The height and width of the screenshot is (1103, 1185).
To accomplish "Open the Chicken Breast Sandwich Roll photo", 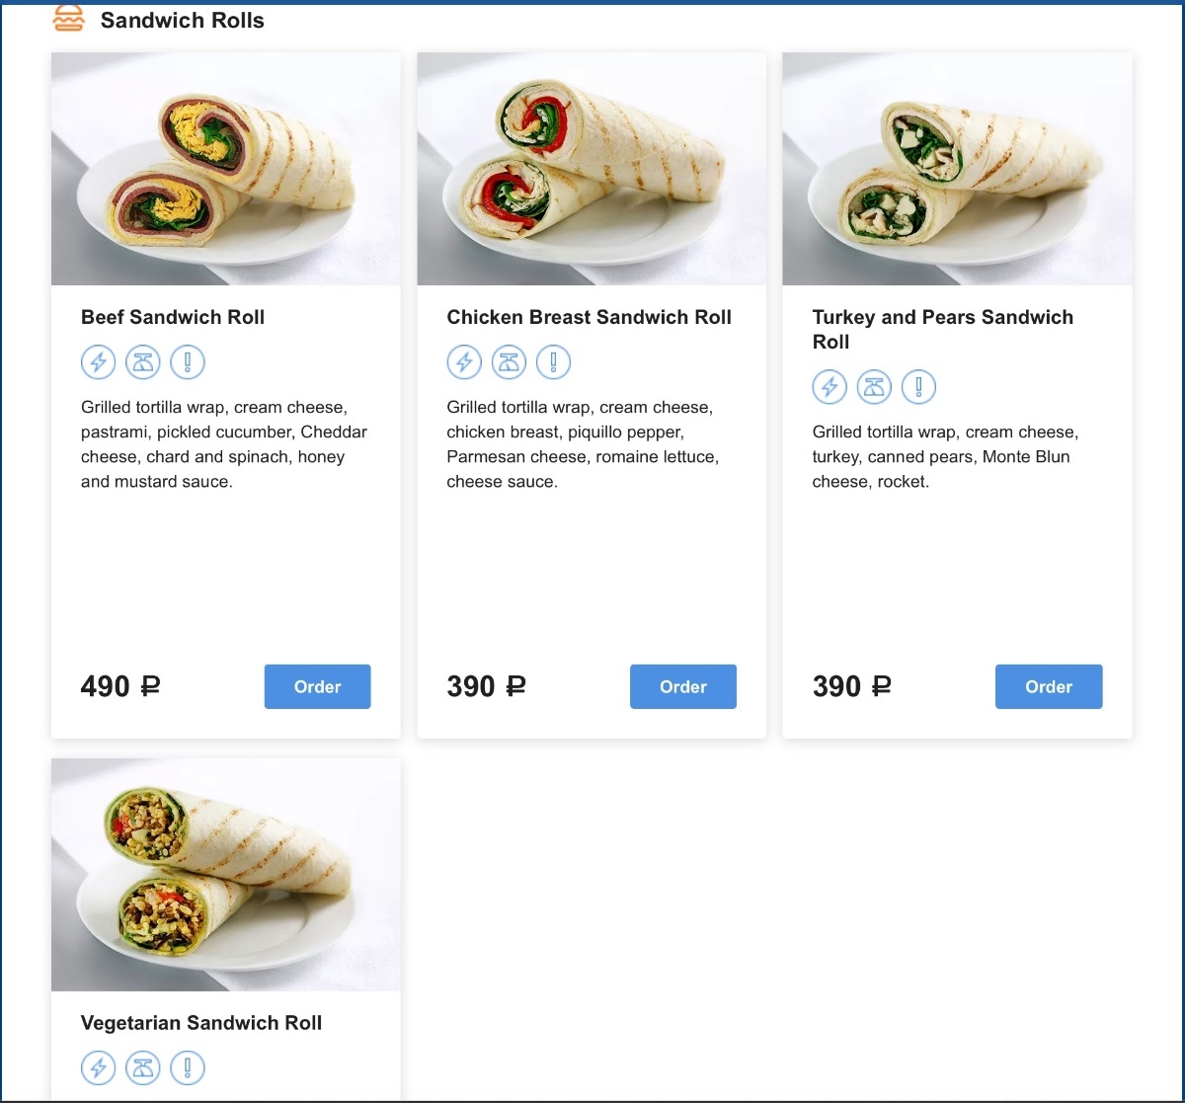I will pyautogui.click(x=592, y=169).
